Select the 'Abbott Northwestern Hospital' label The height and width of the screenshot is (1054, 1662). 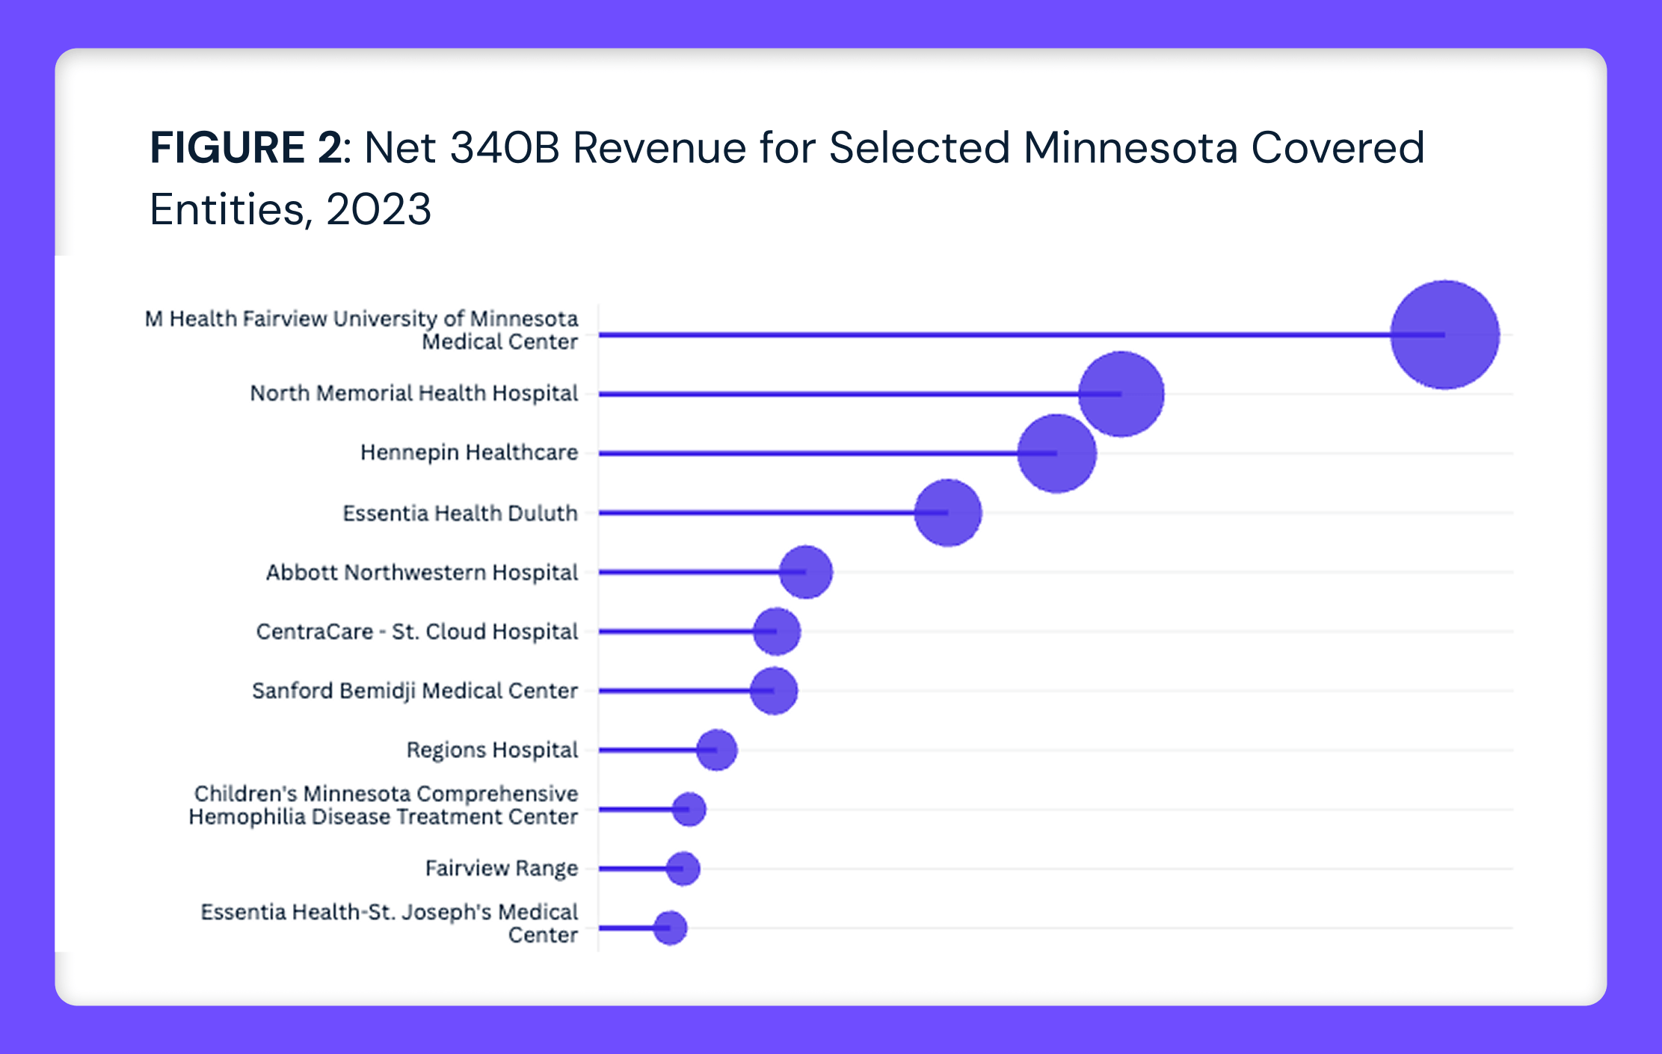coord(422,572)
